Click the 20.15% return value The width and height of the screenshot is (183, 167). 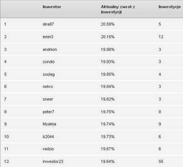tap(108, 37)
